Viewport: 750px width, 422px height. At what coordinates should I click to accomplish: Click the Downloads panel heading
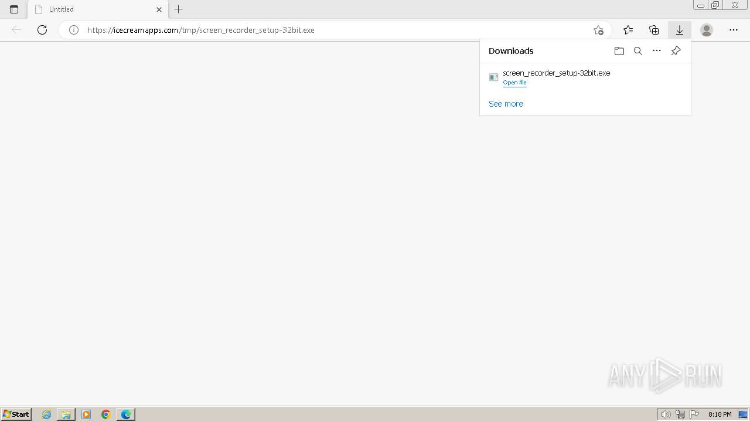[x=511, y=51]
